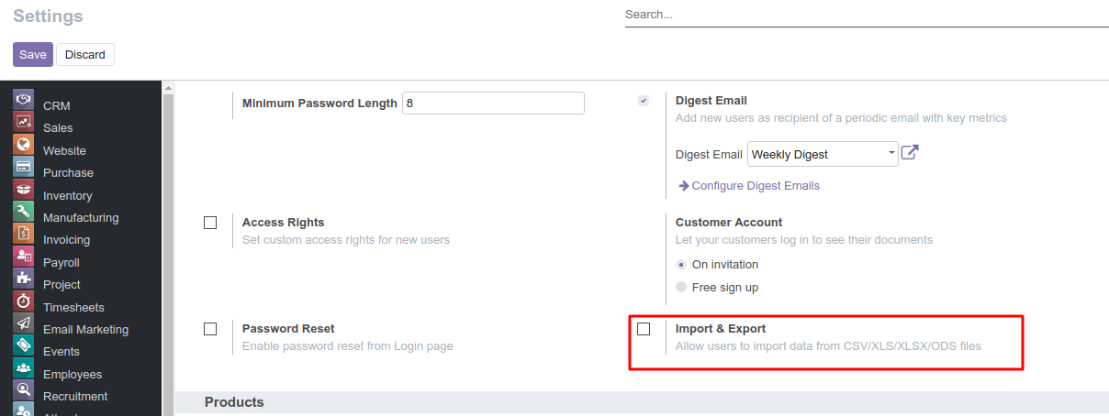This screenshot has width=1109, height=416.
Task: Open Employees settings in sidebar
Action: tap(73, 375)
